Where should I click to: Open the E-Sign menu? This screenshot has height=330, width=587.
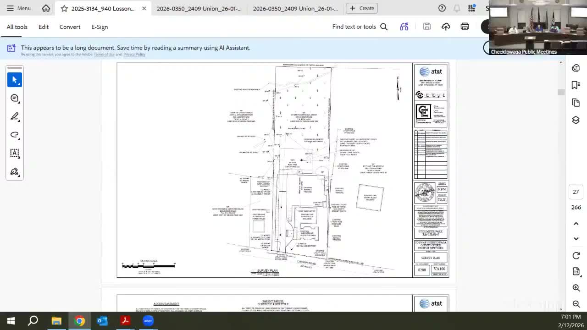pos(100,27)
